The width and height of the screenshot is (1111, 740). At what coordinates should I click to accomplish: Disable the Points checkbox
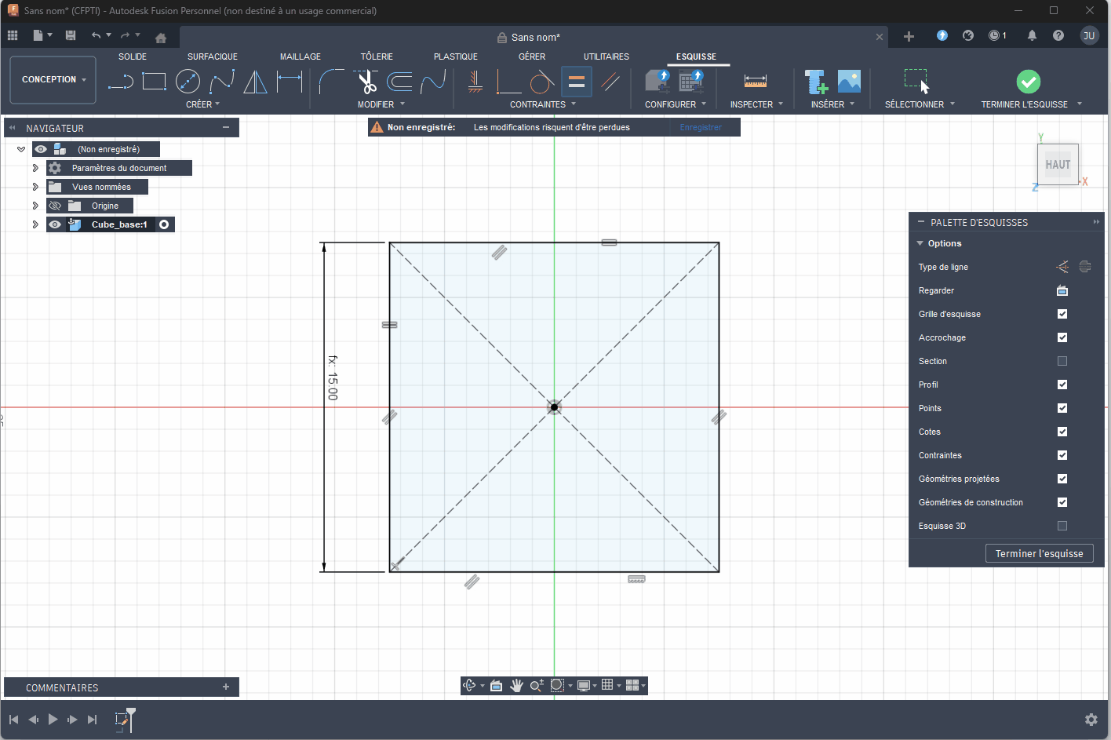1062,408
